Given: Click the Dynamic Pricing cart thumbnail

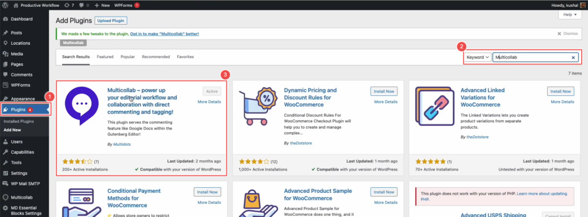Looking at the screenshot, I should click(259, 107).
